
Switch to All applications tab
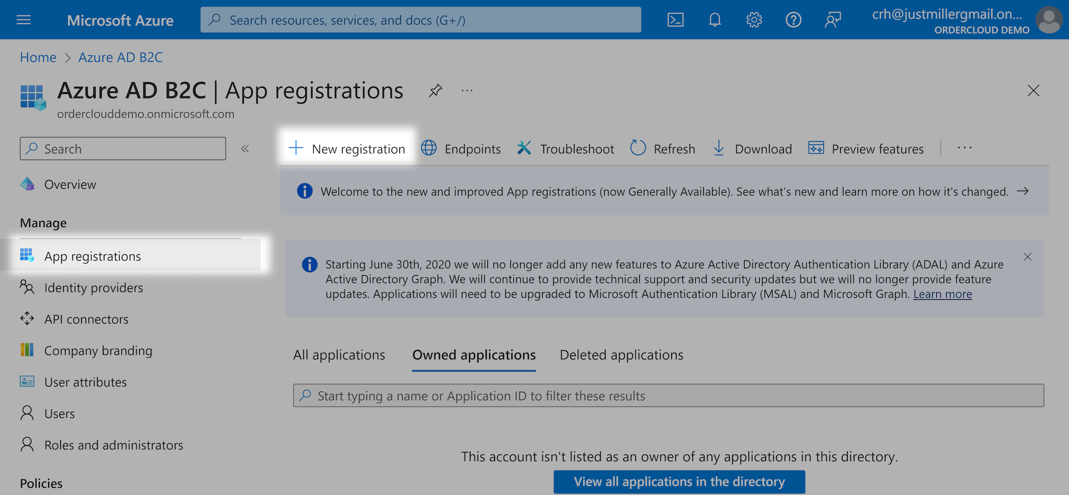click(x=339, y=355)
